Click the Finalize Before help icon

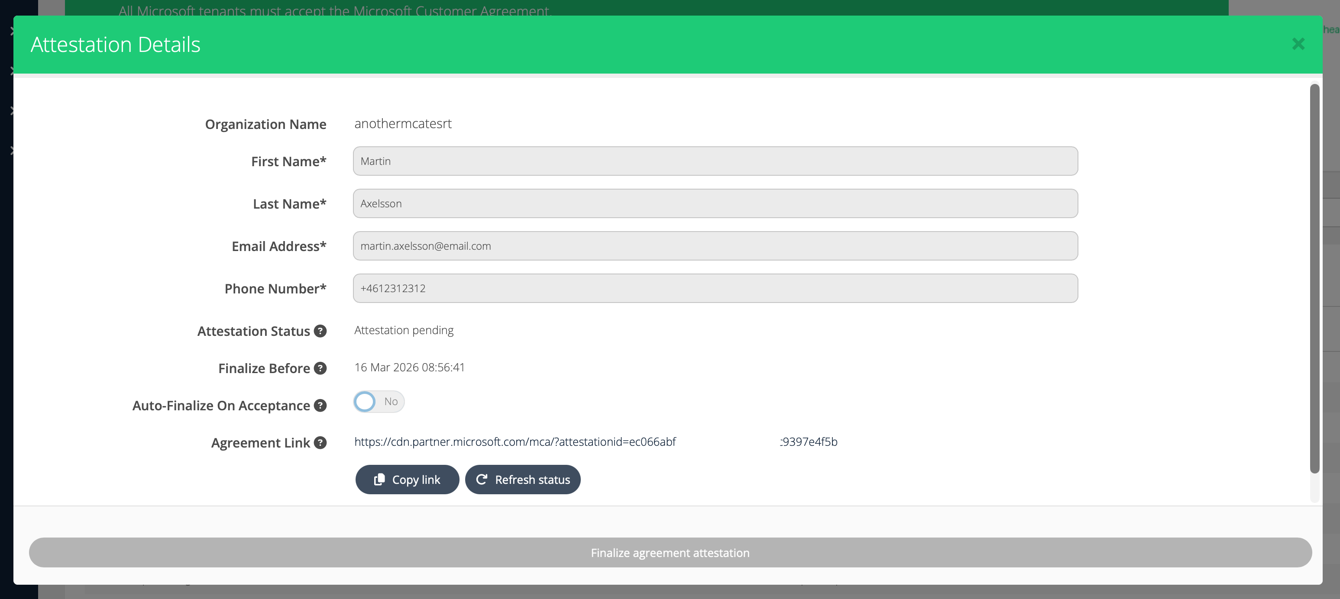coord(320,368)
